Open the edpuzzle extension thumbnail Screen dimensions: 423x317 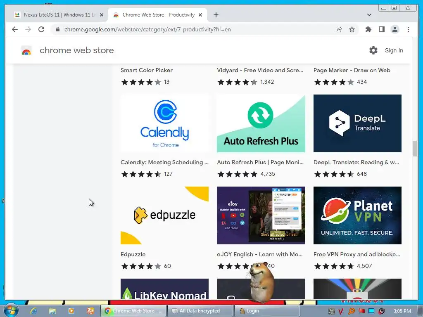(164, 215)
